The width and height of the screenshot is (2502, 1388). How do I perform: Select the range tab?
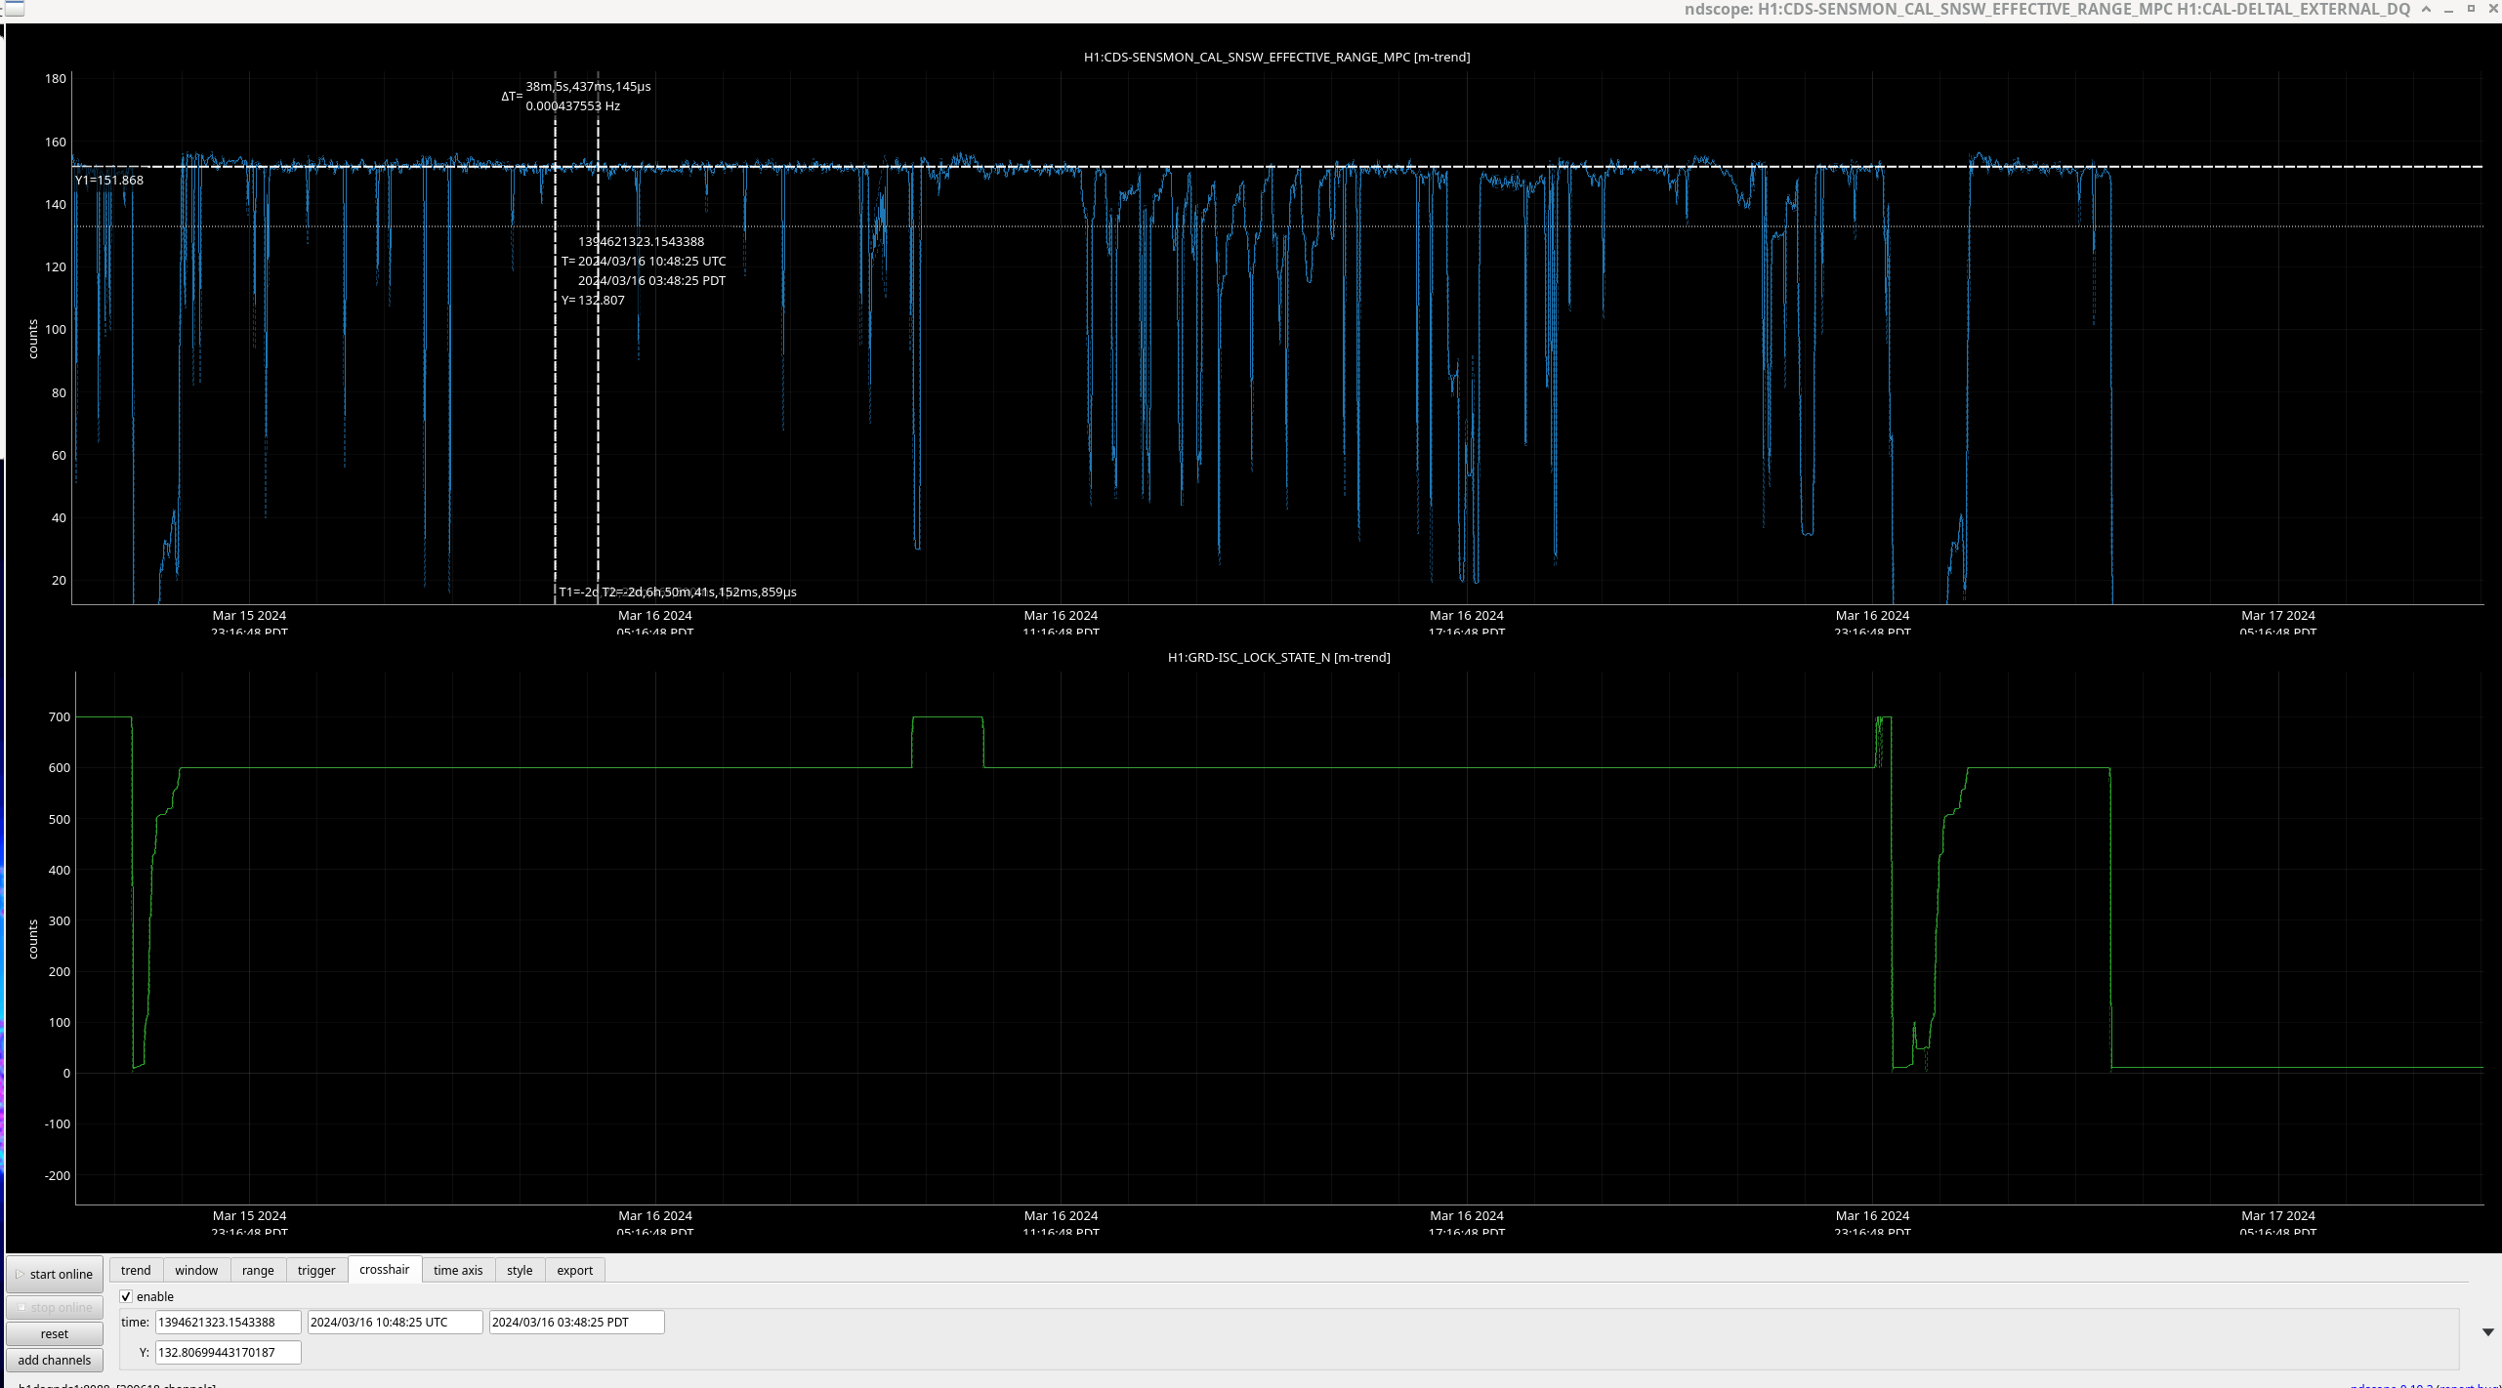tap(258, 1270)
